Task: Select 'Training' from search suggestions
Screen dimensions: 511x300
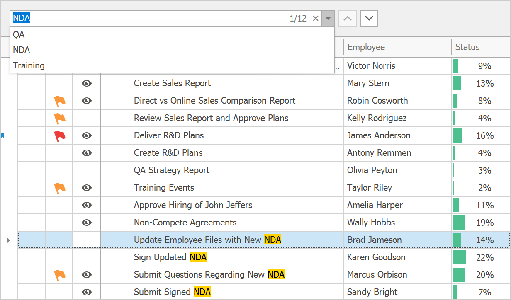Action: (x=29, y=65)
